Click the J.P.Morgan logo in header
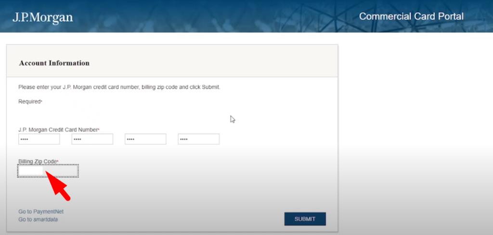The height and width of the screenshot is (235, 493). 43,18
